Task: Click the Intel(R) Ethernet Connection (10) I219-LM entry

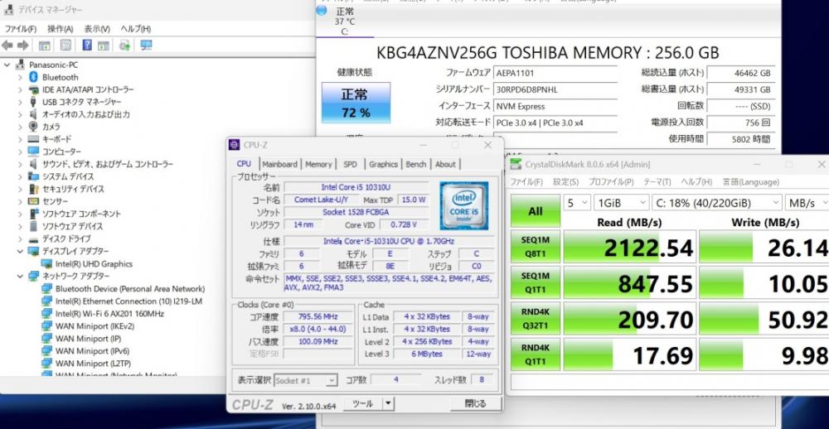Action: click(128, 301)
